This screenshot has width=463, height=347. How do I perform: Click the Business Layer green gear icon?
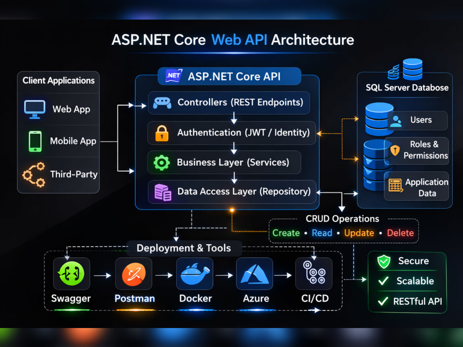tap(162, 162)
